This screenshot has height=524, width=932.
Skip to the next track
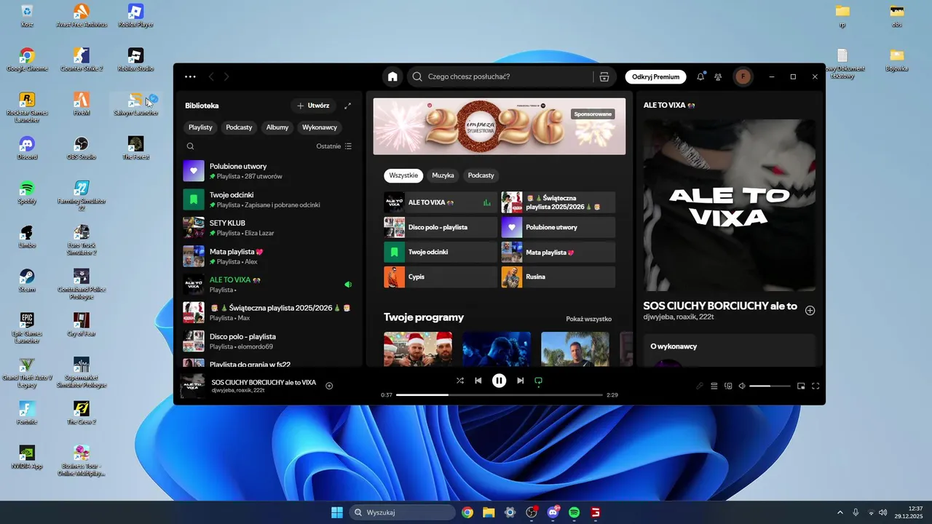[x=520, y=381]
